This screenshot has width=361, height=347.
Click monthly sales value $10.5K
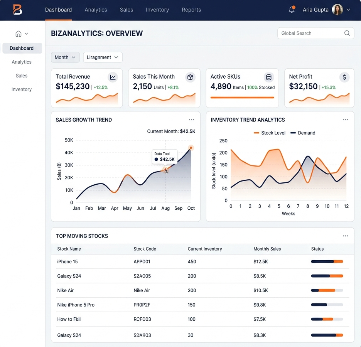tap(261, 290)
